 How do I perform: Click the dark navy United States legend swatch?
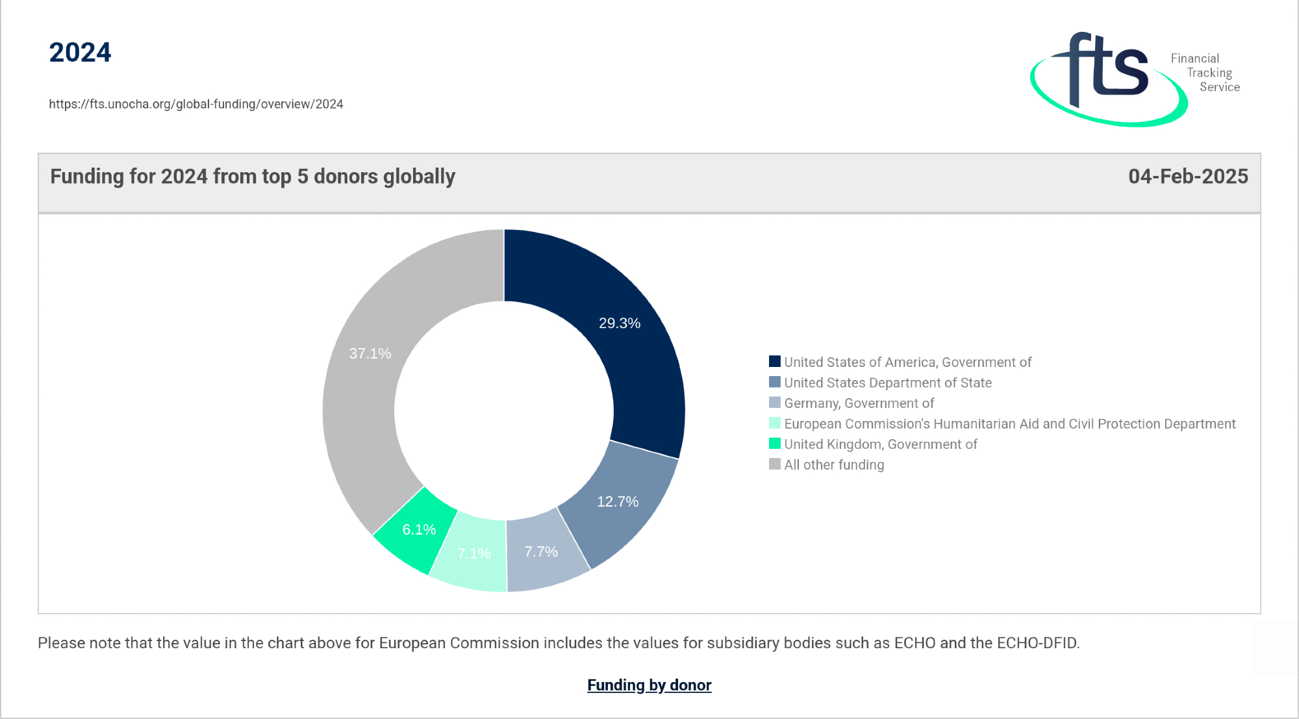(774, 362)
